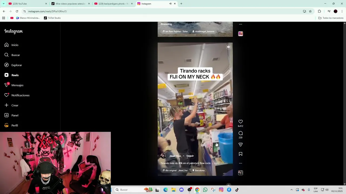346x194 pixels.
Task: Go back in browser history
Action: [4, 11]
